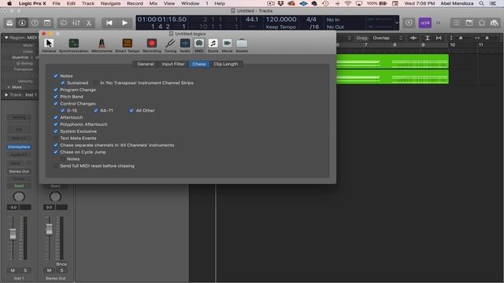The image size is (504, 283).
Task: Open the Mixer button
Action: pyautogui.click(x=76, y=23)
